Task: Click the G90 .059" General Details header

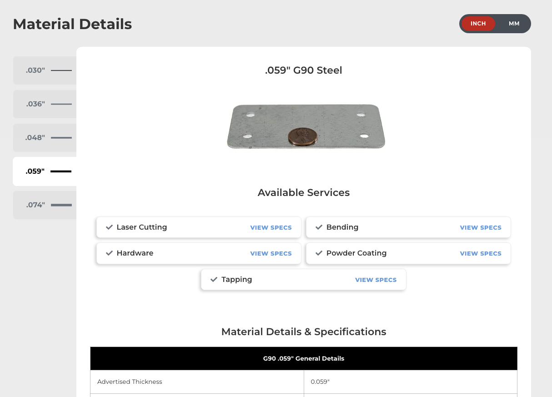Action: 304,358
